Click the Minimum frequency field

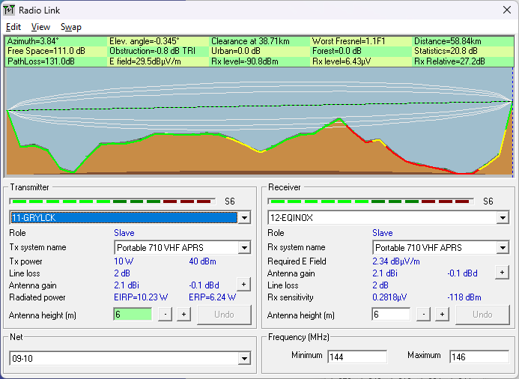pos(357,357)
